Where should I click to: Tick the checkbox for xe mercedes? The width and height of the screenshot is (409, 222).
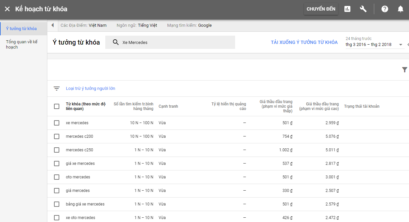click(x=57, y=123)
